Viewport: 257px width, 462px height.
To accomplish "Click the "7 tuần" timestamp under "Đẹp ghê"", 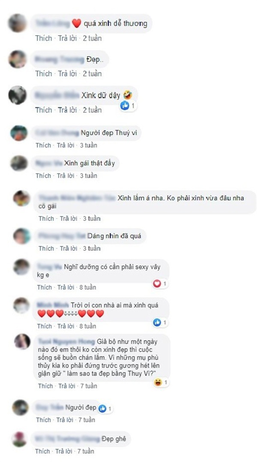I will 86,451.
